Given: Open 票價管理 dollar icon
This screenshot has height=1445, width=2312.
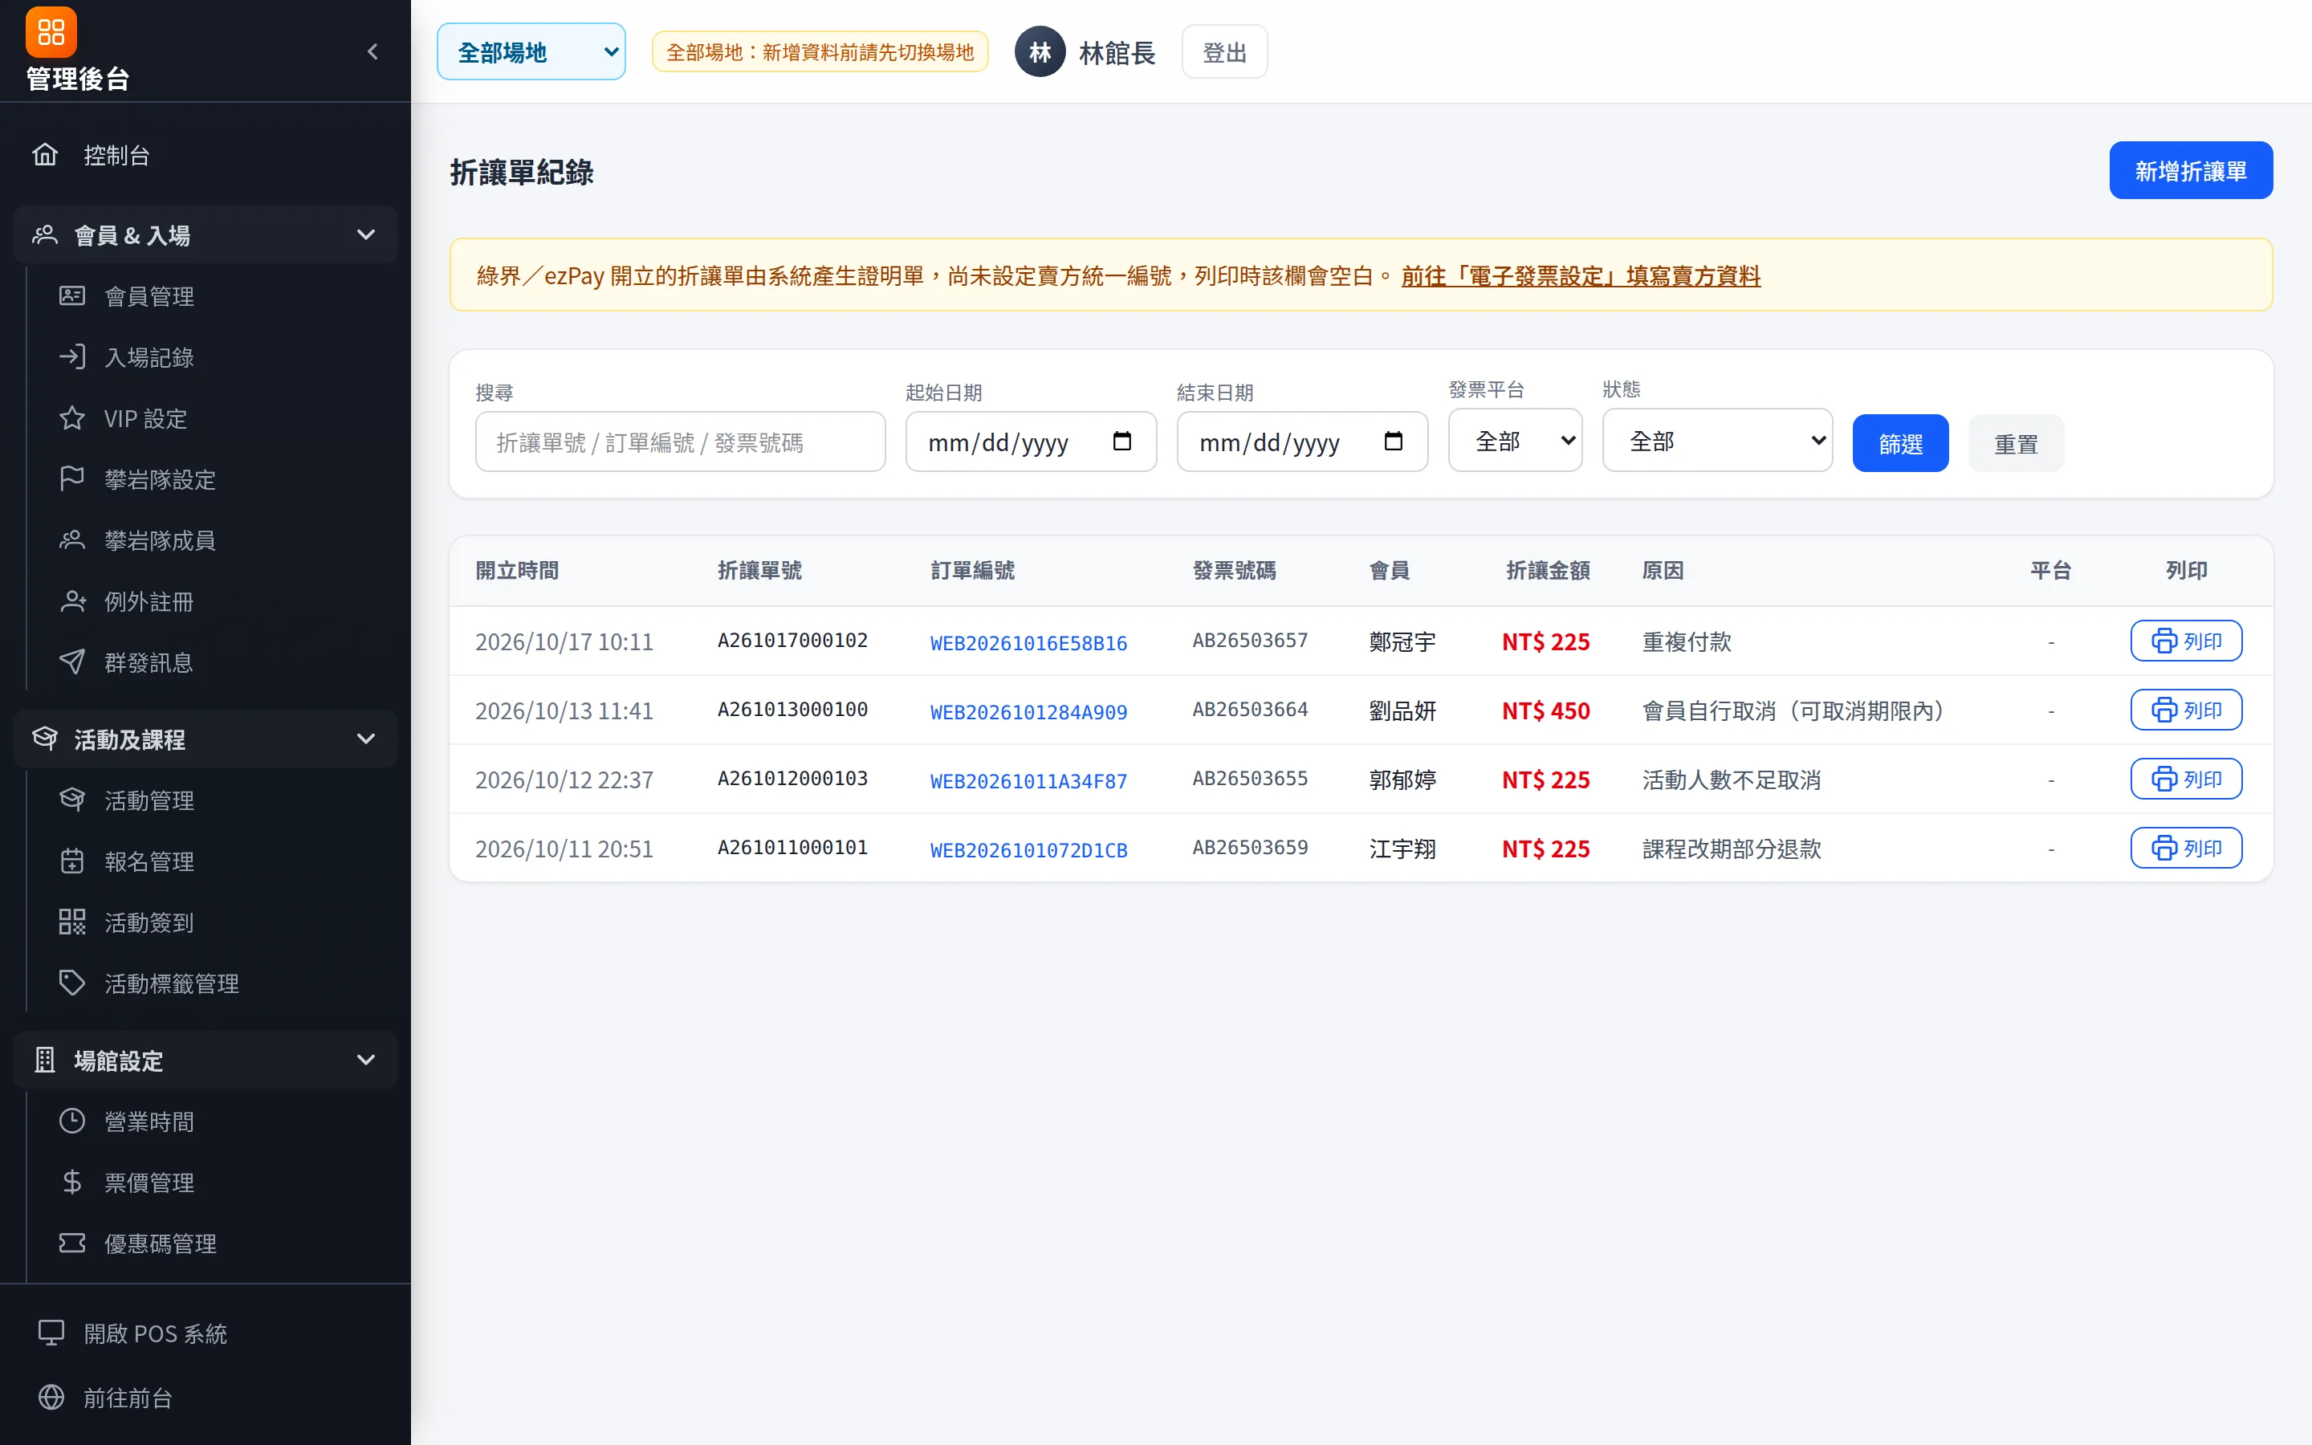Looking at the screenshot, I should click(x=72, y=1182).
